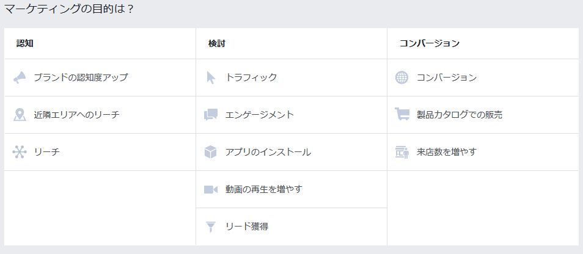Viewport: 583px width, 254px height.
Task: Click the shopping cart catalog sales icon
Action: (x=402, y=115)
